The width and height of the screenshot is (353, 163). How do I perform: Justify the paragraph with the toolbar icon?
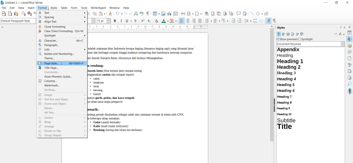200,21
